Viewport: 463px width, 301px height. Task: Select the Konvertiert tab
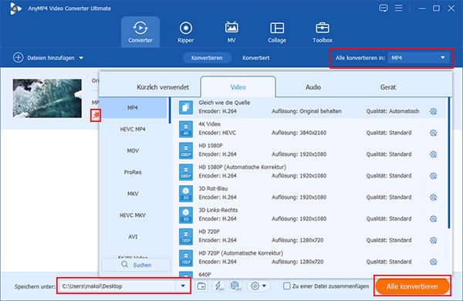click(255, 58)
